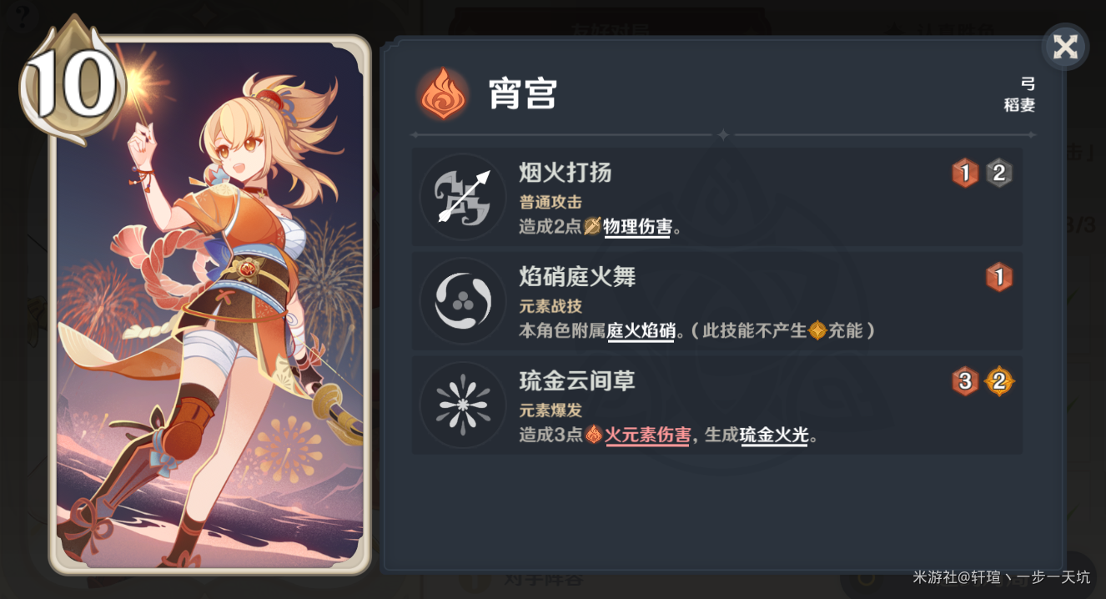Select the 琉金云间草 elemental burst firework icon

click(463, 405)
